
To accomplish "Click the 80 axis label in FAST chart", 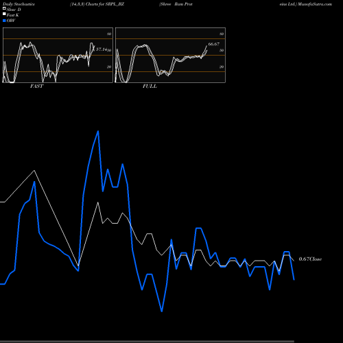I will coord(109,34).
